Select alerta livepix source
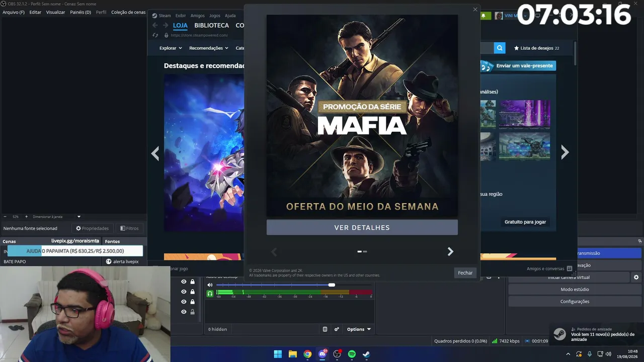Screen dimensions: 644x362 [x=122, y=261]
